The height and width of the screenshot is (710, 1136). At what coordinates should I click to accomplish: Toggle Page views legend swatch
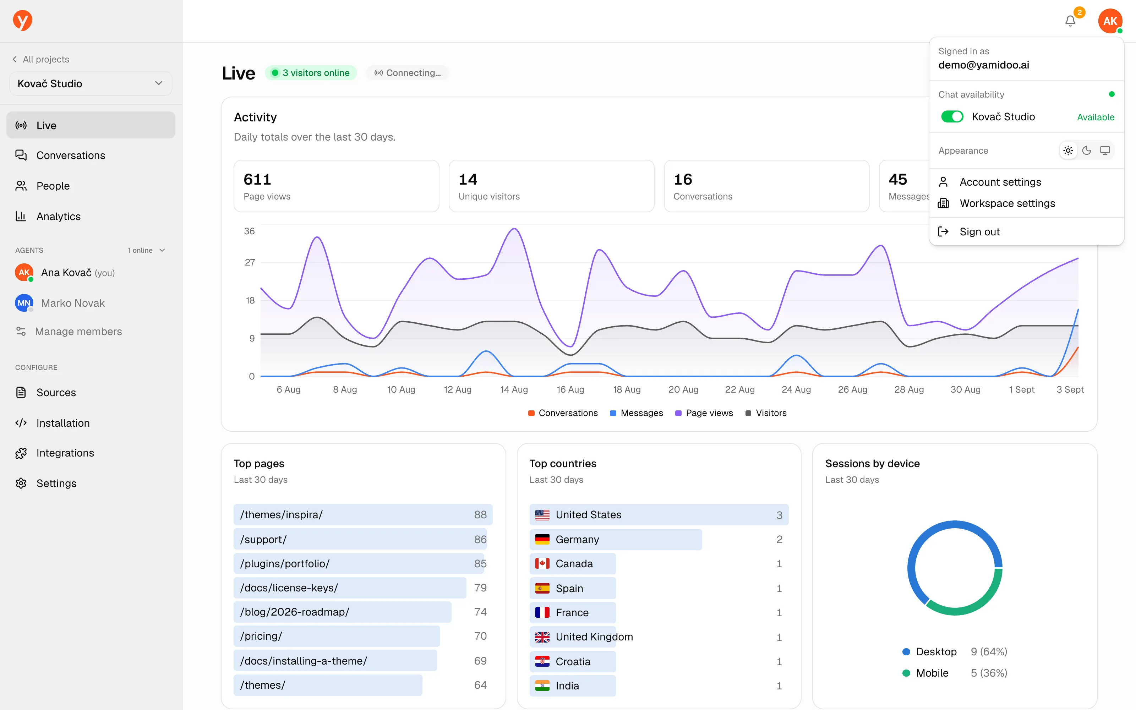(678, 413)
